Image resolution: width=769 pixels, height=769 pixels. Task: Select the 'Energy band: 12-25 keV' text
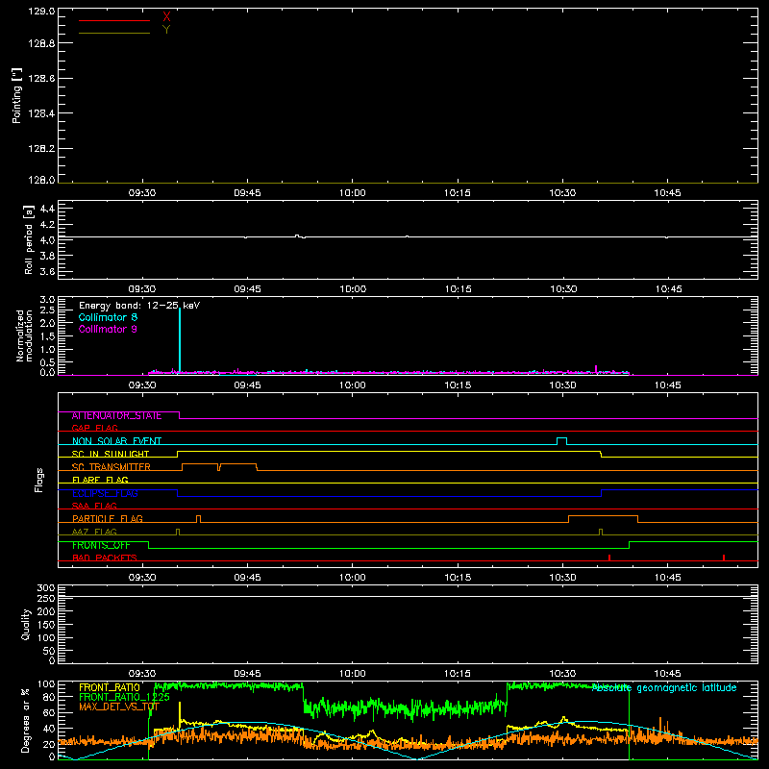139,306
